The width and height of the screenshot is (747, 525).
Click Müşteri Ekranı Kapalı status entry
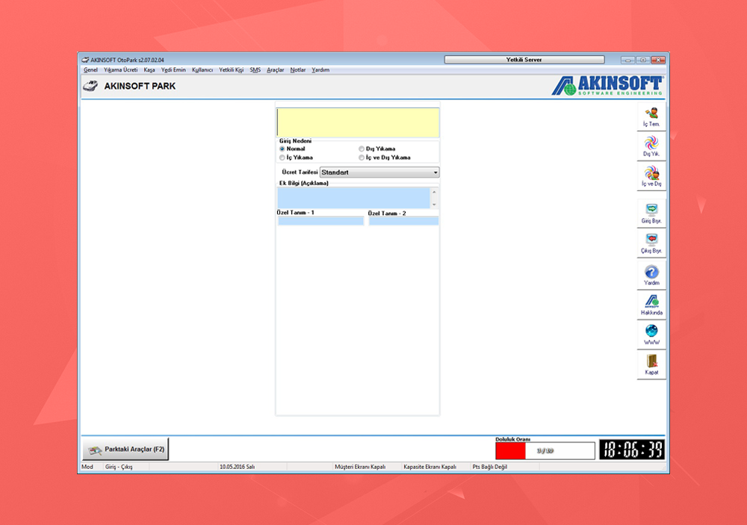click(x=360, y=467)
